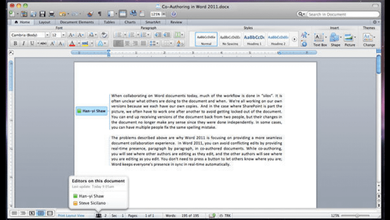Click the Print icon in toolbar
390x220 pixels.
coord(52,14)
